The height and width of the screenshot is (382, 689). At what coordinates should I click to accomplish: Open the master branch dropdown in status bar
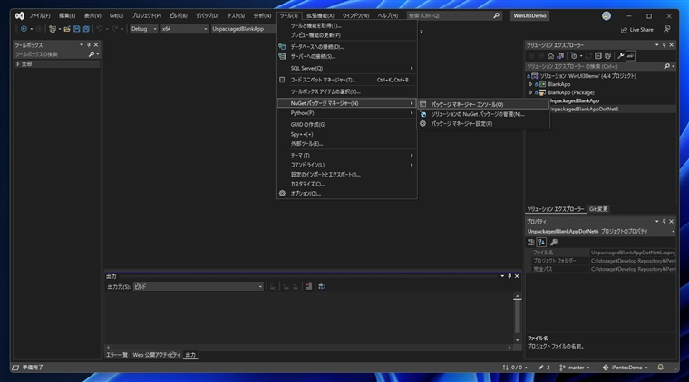coord(575,368)
